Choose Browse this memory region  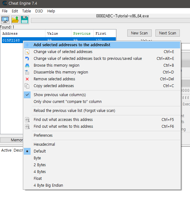tap(102, 65)
